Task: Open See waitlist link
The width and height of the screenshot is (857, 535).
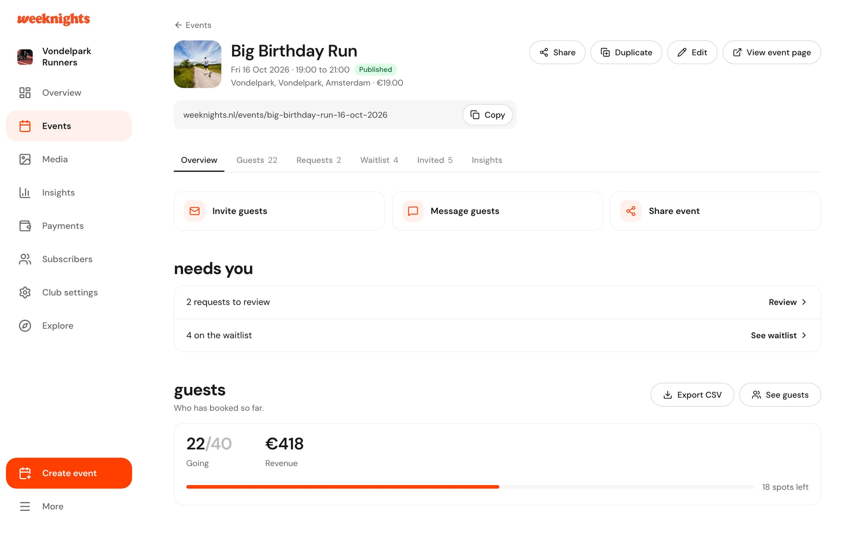Action: click(x=778, y=335)
